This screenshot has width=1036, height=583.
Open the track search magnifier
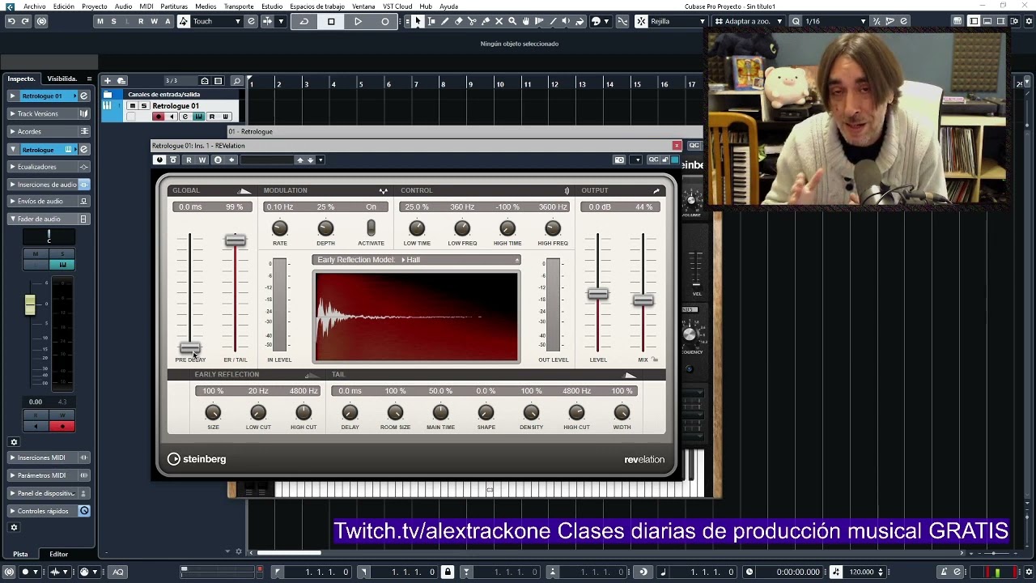point(236,81)
